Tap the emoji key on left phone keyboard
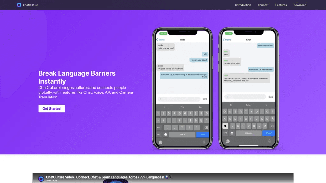 pyautogui.click(x=166, y=134)
